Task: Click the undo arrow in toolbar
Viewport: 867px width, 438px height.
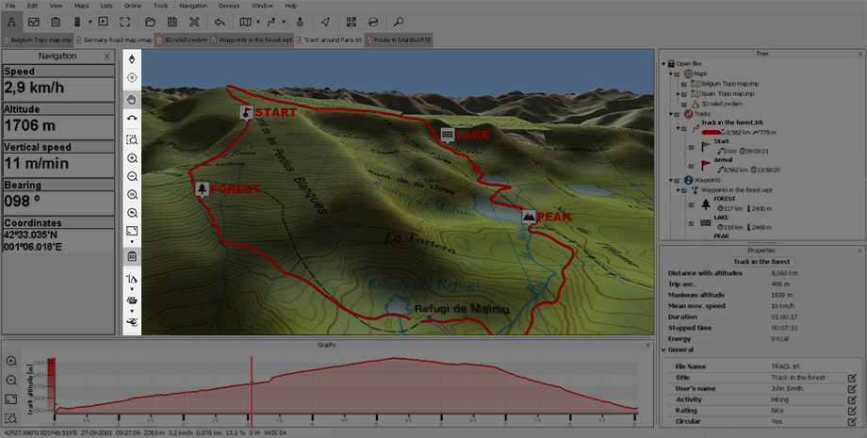Action: click(x=220, y=21)
